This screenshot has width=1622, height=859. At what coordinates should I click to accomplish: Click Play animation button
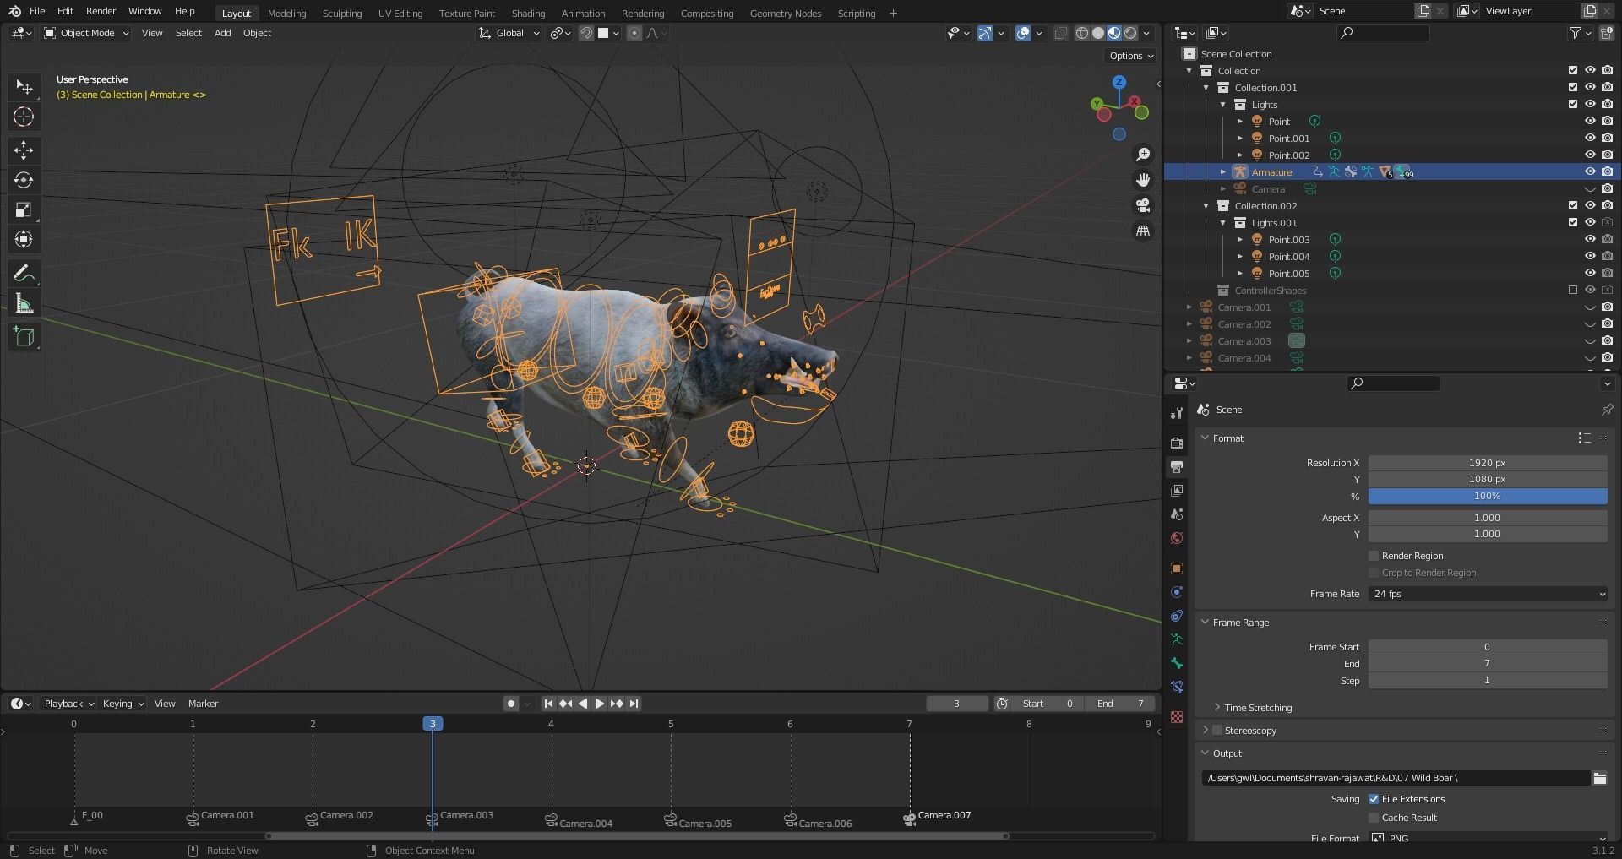click(x=600, y=704)
